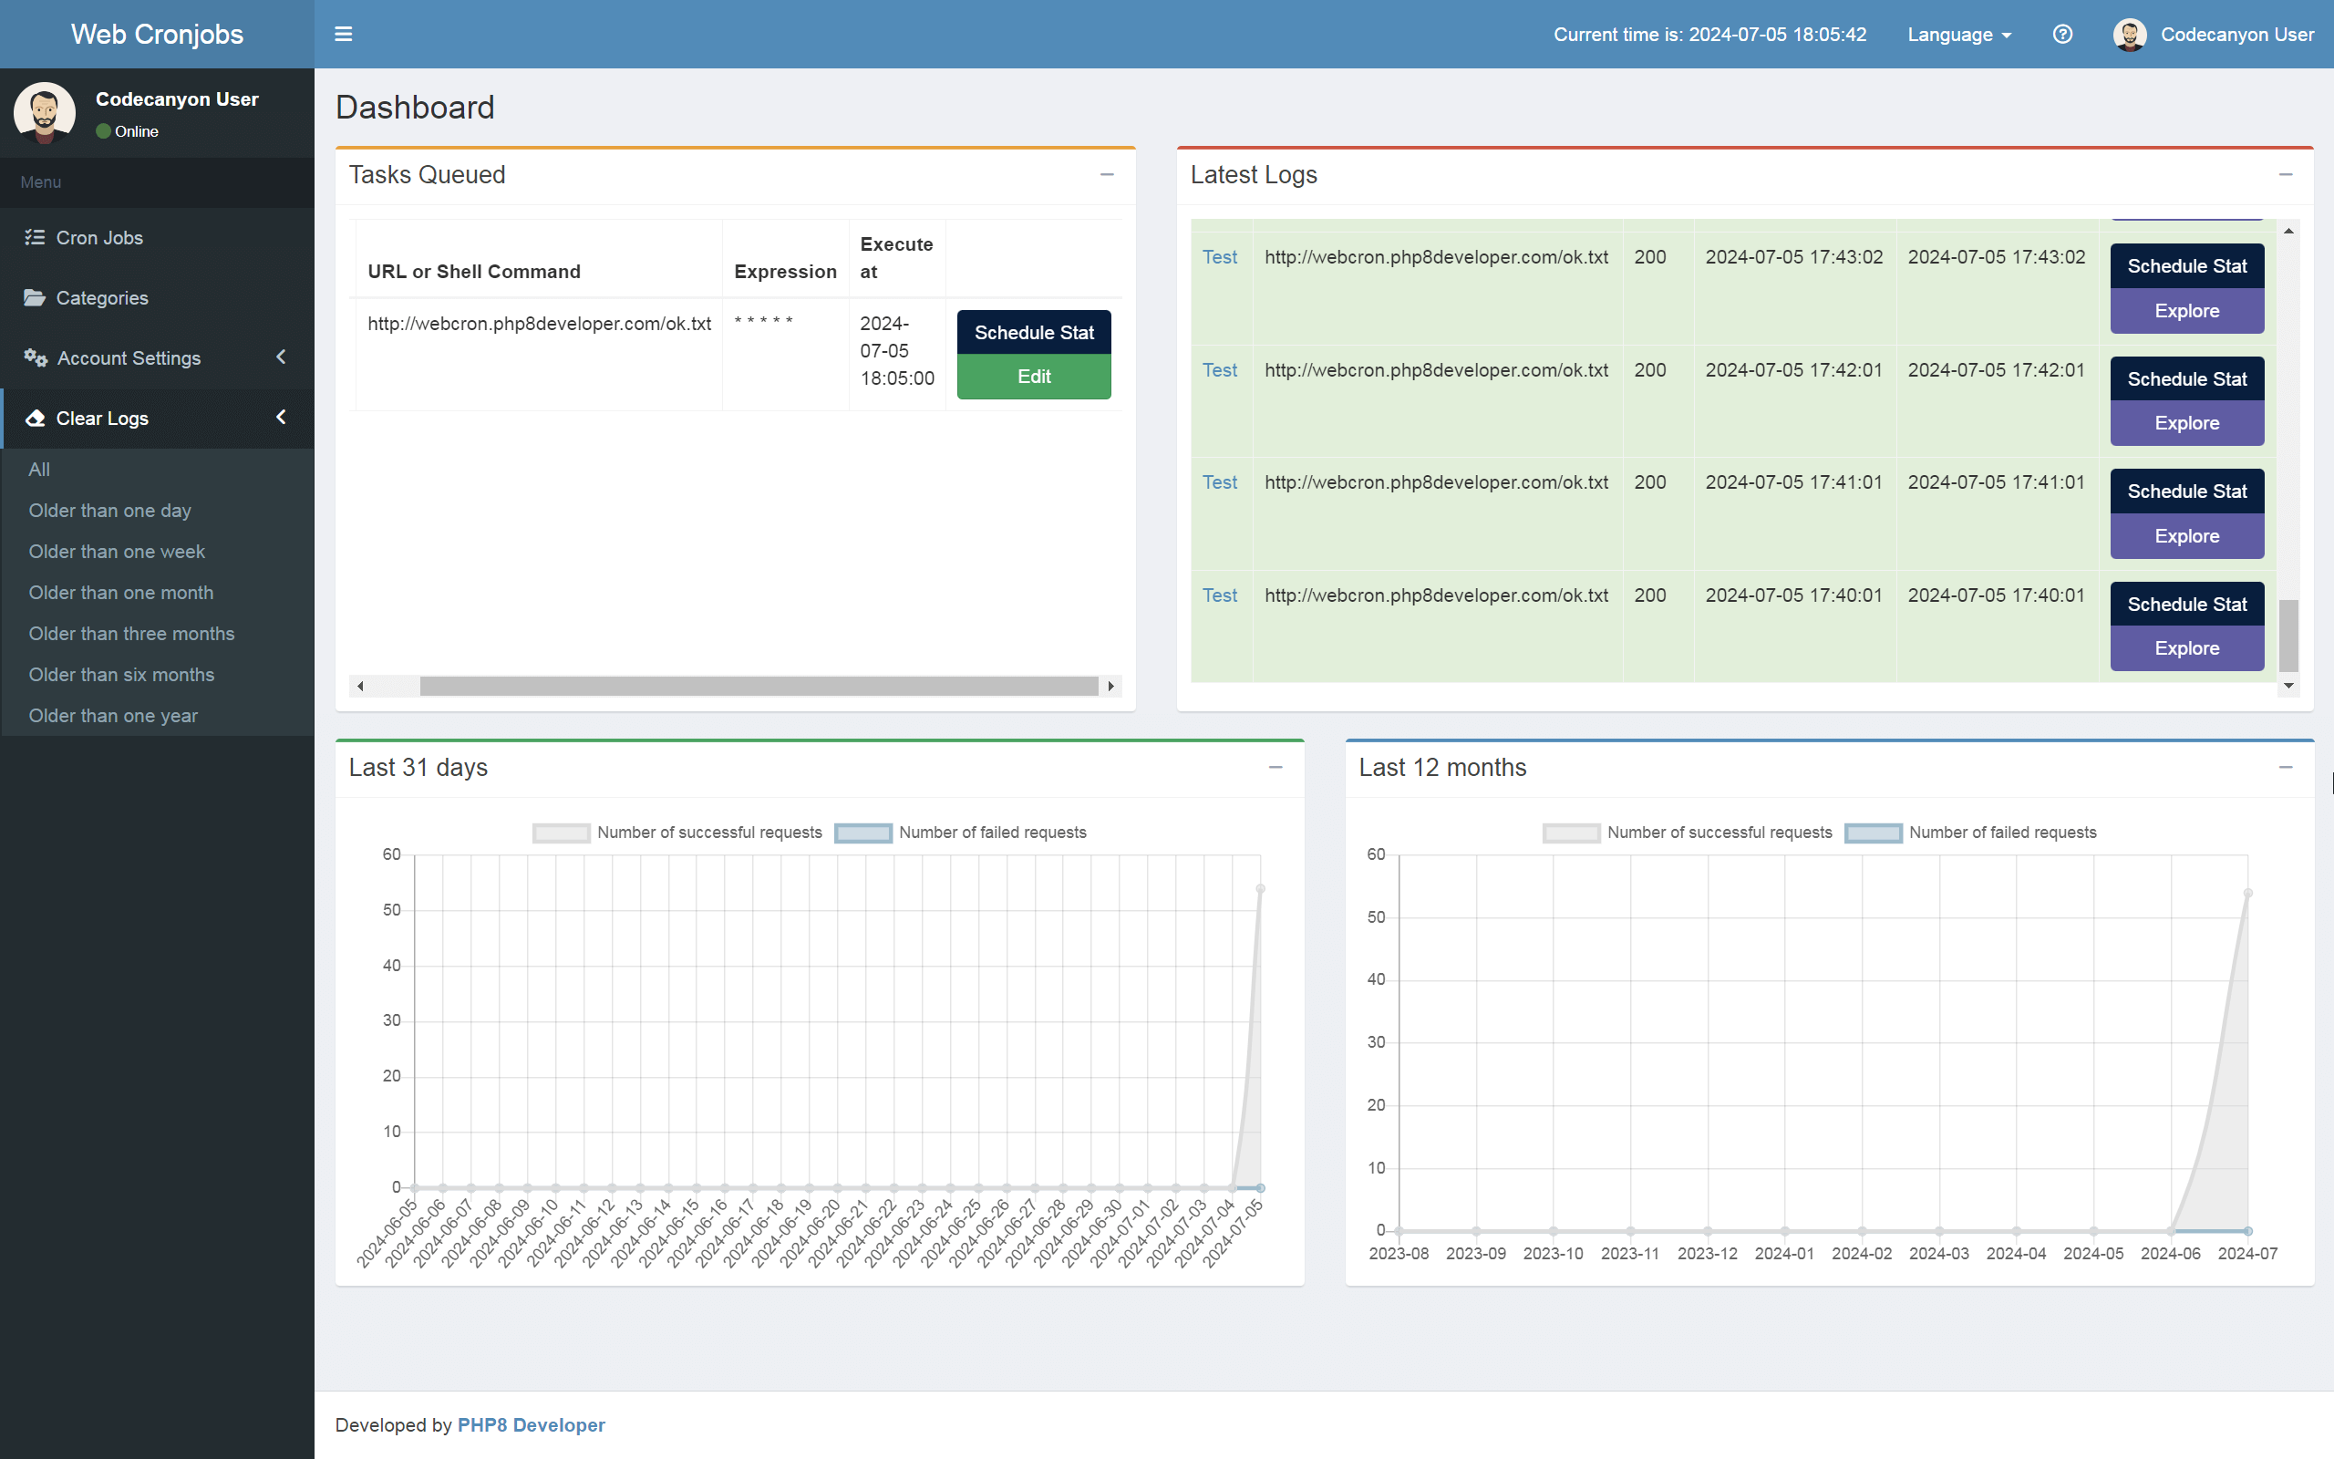Open the Language dropdown
2334x1459 pixels.
coord(1957,34)
